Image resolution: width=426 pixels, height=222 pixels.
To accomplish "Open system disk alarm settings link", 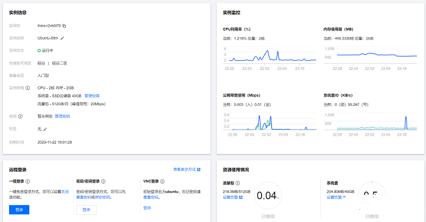I will point(334,197).
